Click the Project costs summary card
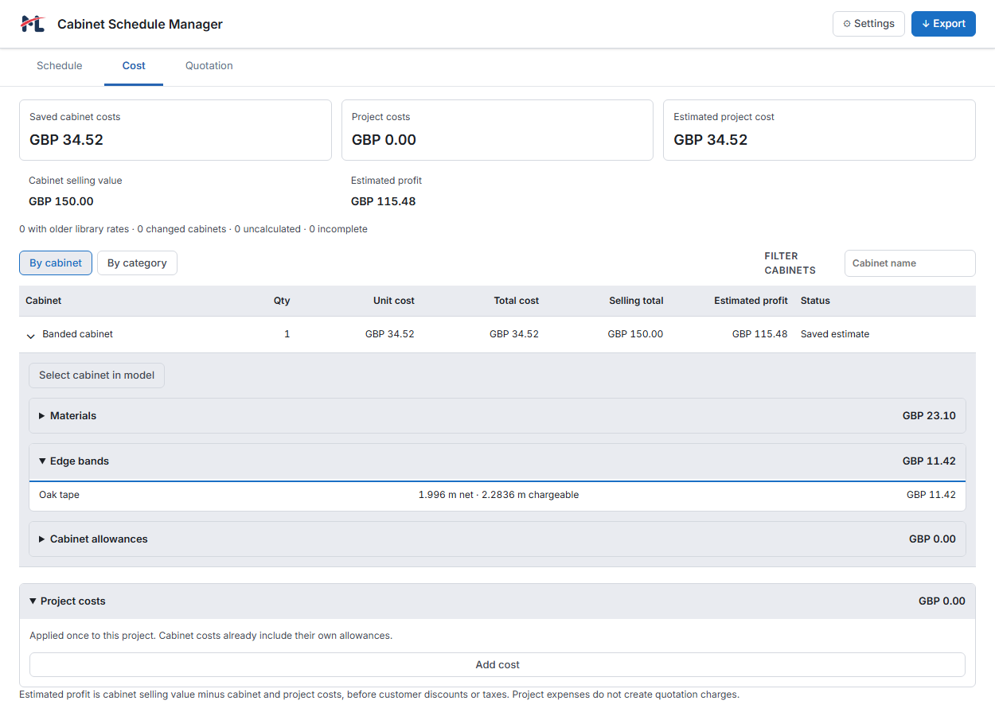The width and height of the screenshot is (995, 716). pos(497,130)
